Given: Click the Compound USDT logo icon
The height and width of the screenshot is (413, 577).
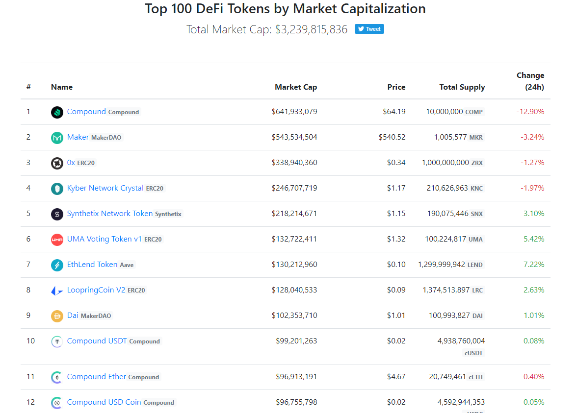Looking at the screenshot, I should pos(57,342).
